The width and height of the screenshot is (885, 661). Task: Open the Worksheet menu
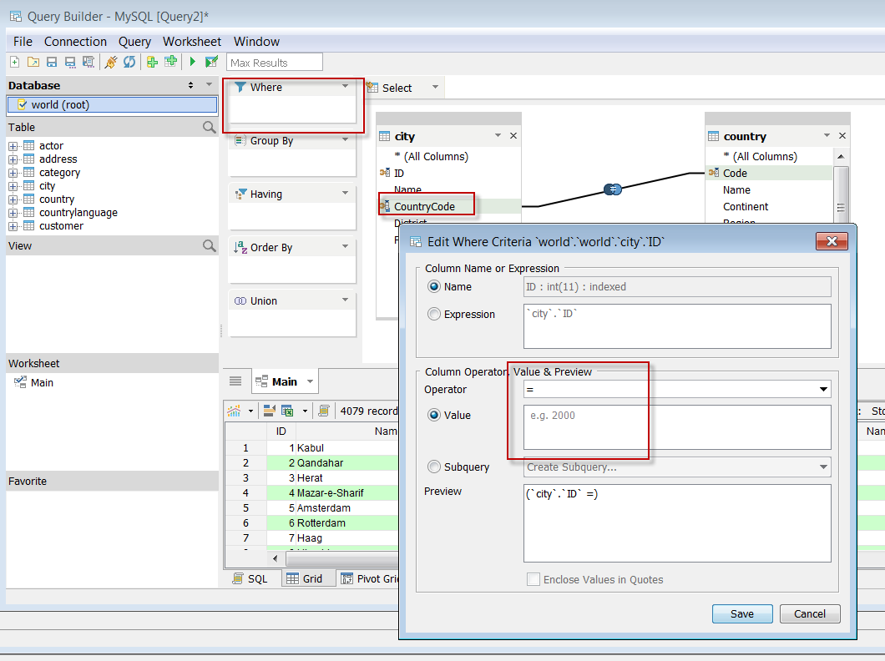pos(192,42)
